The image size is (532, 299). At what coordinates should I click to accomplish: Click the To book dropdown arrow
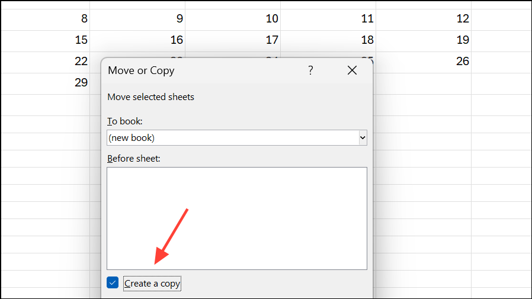pos(363,138)
